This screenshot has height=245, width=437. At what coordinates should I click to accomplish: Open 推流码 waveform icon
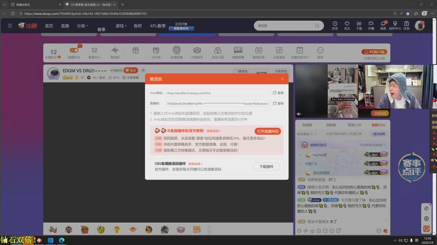coord(115,52)
